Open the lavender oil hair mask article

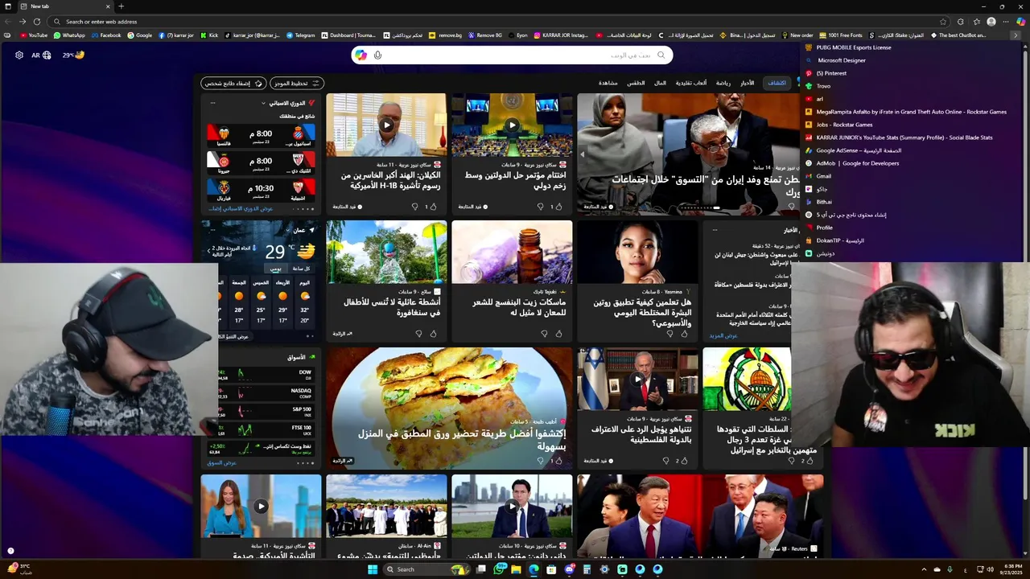512,281
